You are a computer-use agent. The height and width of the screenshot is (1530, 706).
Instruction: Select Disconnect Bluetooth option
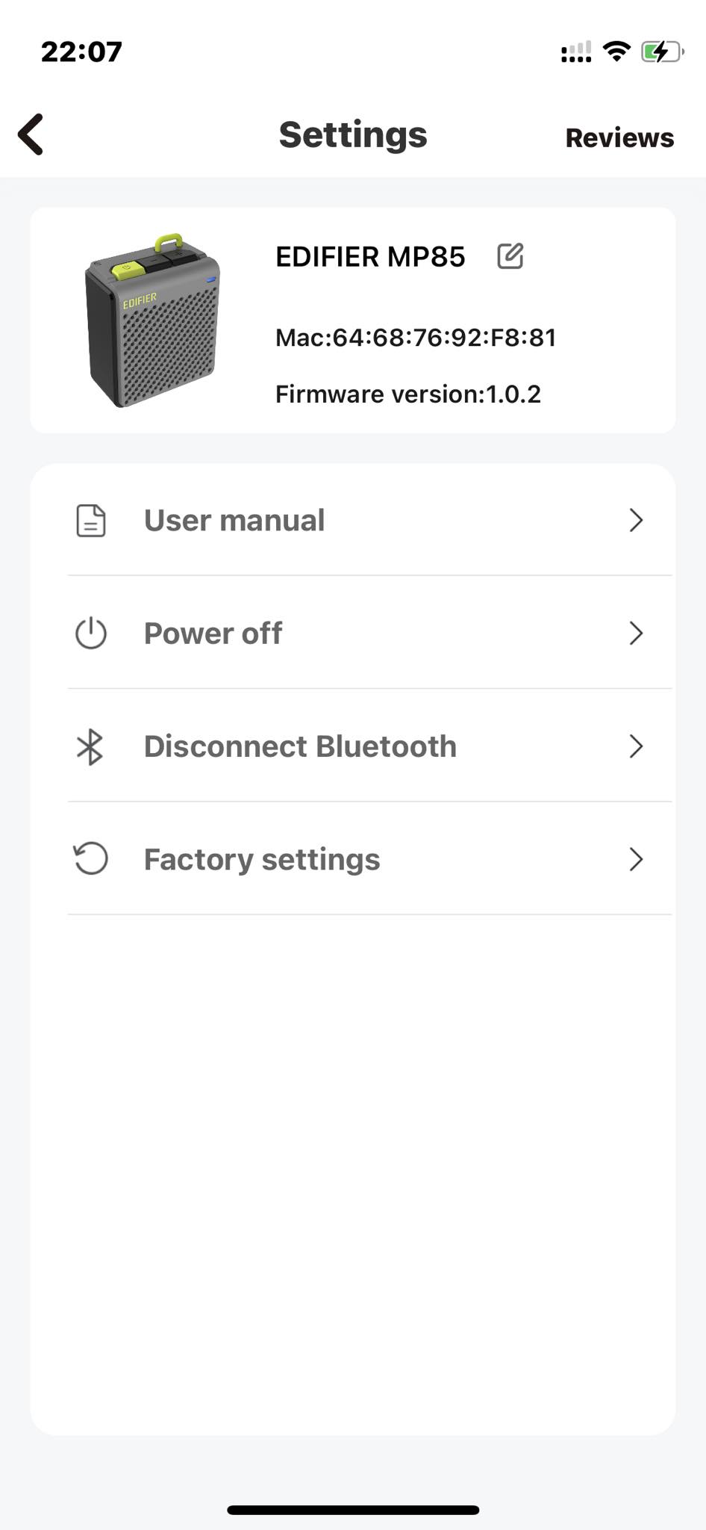300,746
